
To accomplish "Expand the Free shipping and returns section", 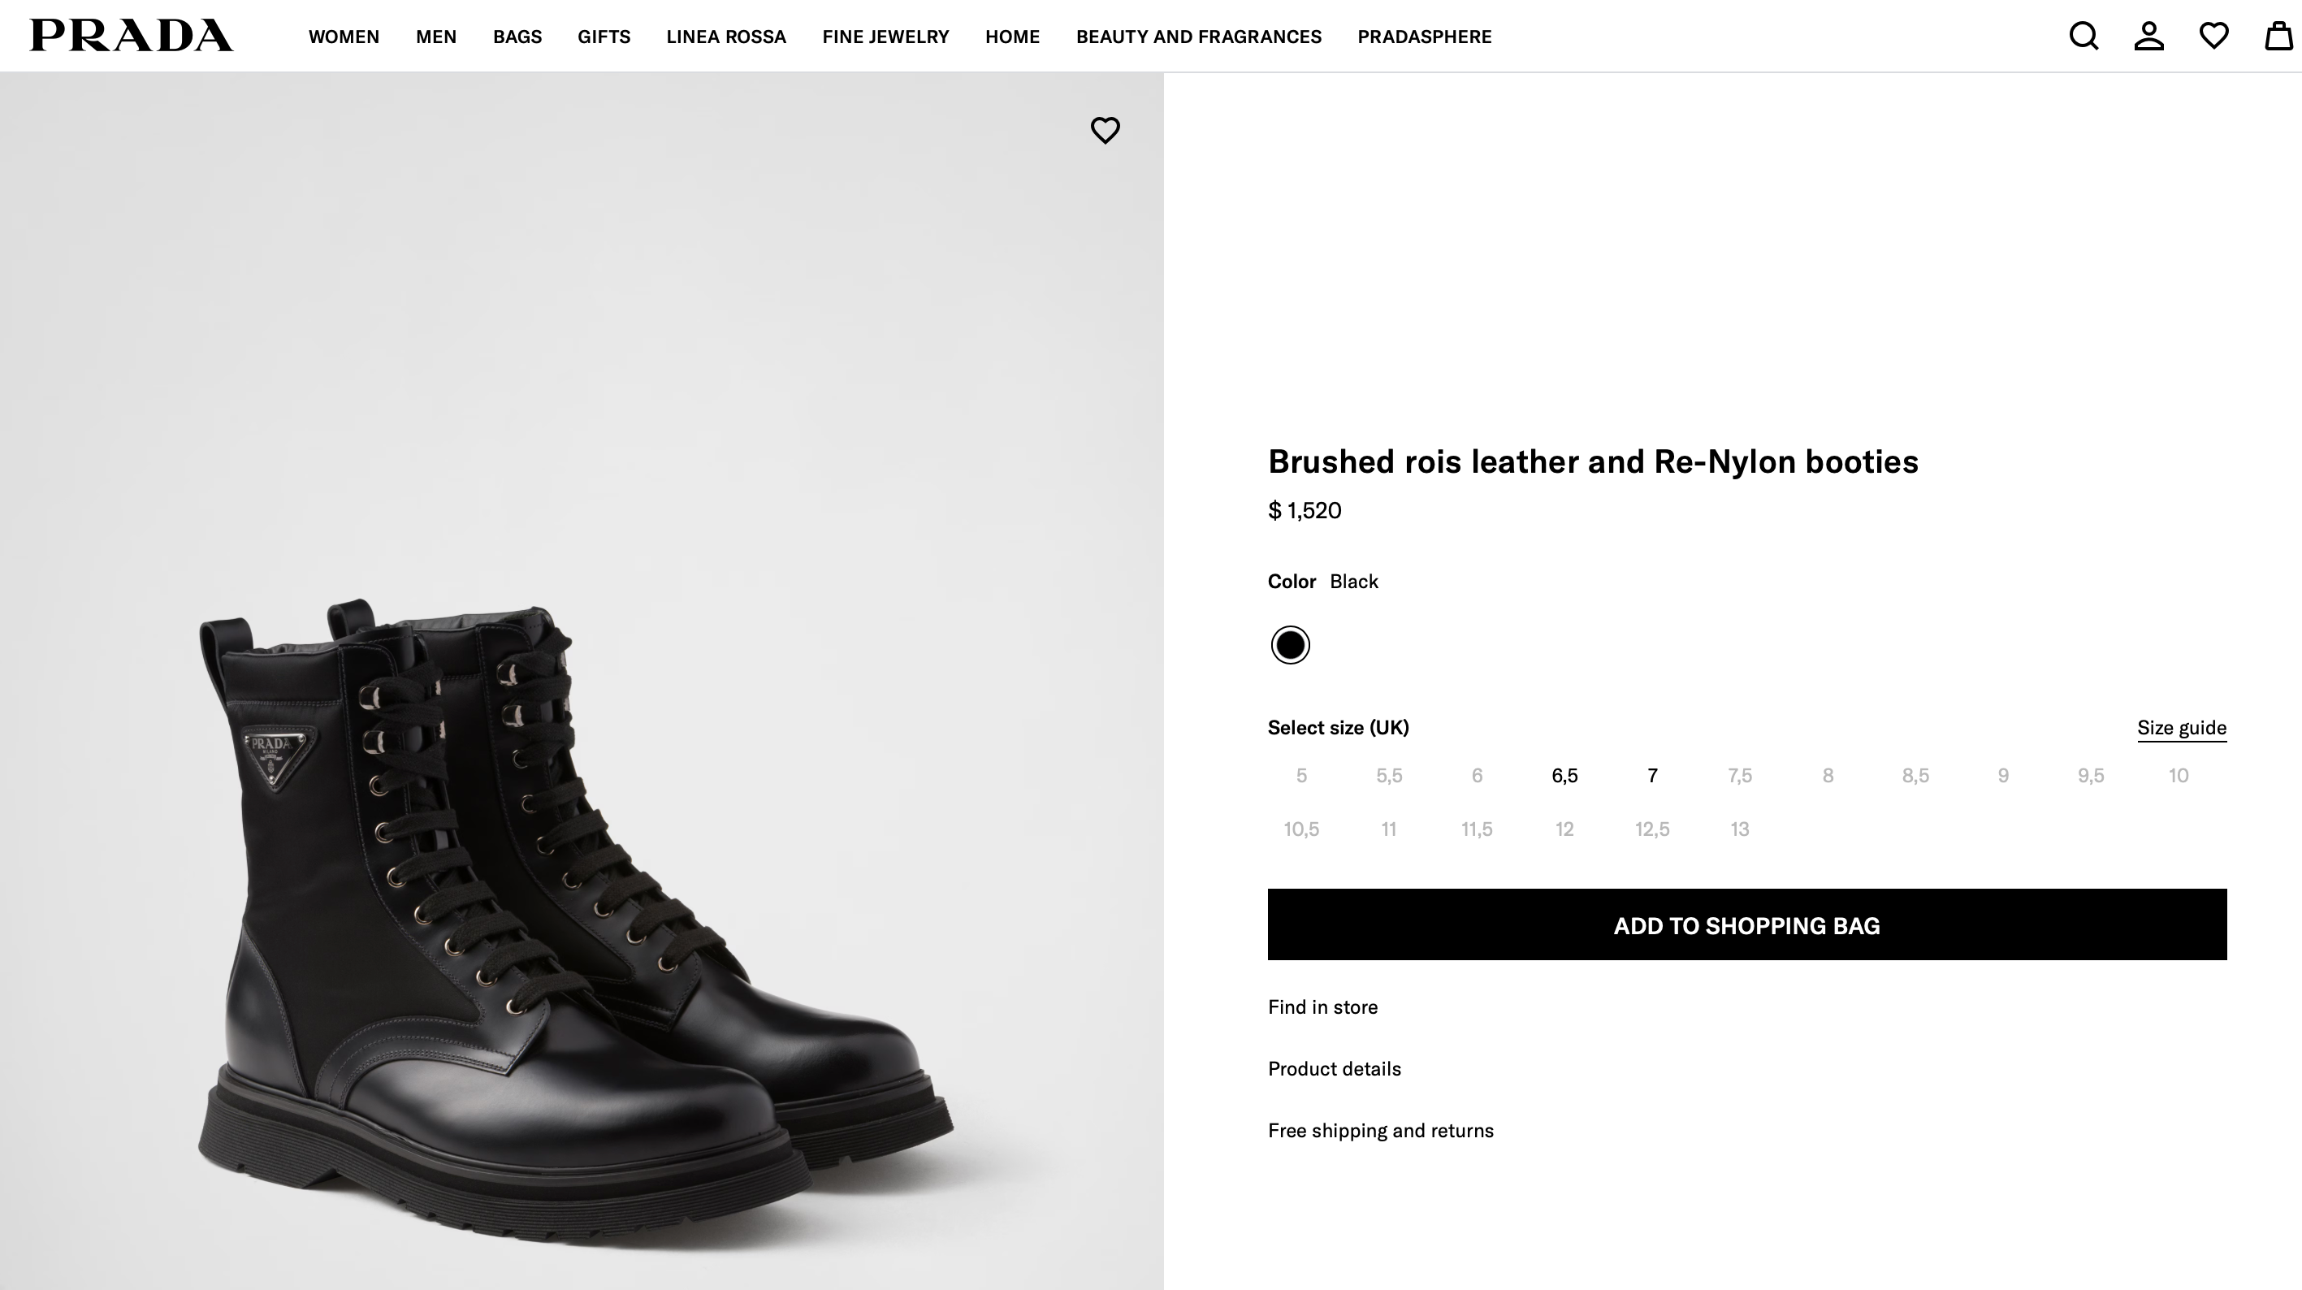I will point(1380,1130).
